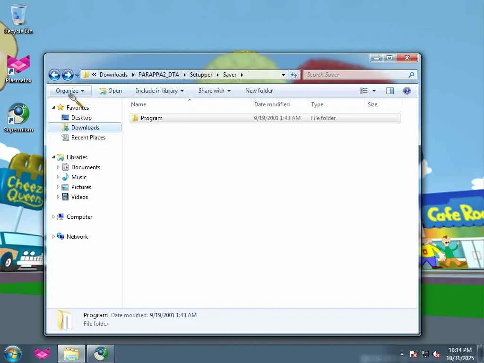Click the Refresh button beside address bar

[294, 75]
